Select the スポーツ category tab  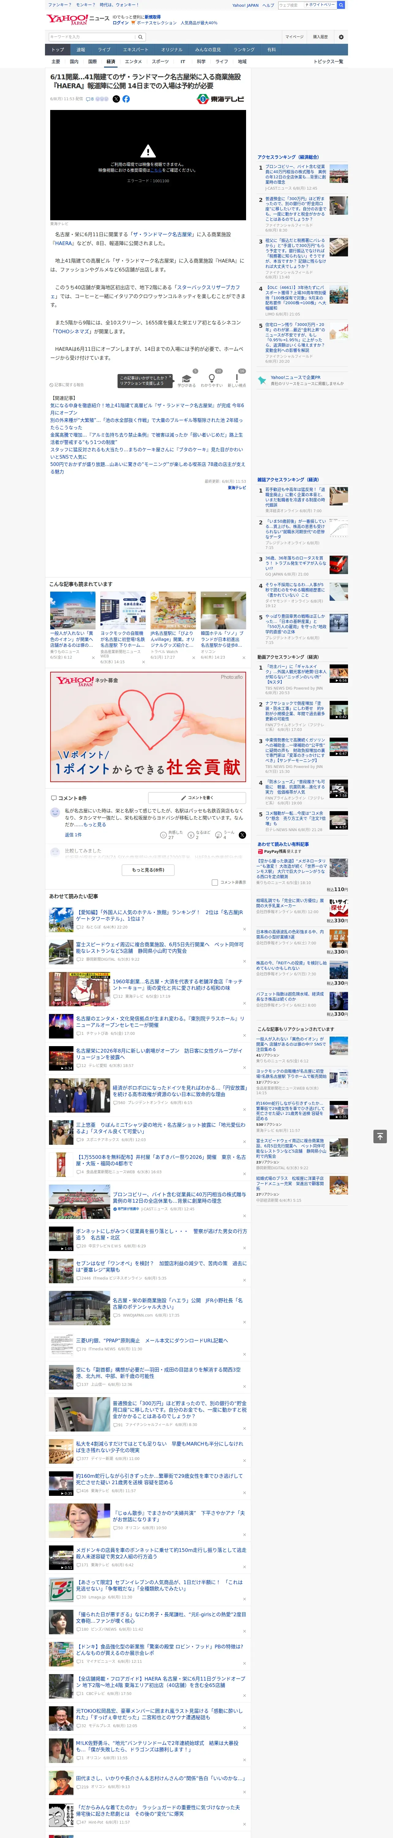(160, 62)
